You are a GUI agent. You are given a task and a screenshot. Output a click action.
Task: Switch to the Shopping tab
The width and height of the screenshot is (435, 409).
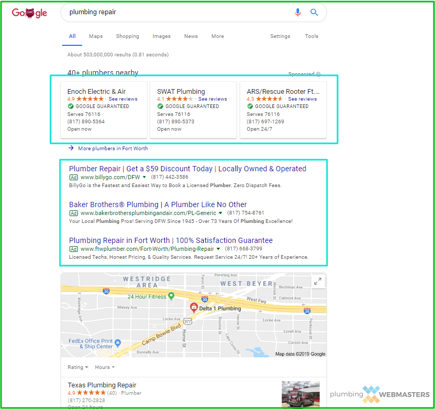(x=127, y=36)
